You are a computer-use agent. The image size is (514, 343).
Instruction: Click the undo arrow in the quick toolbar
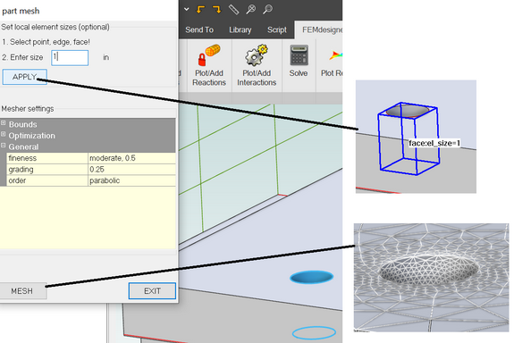pyautogui.click(x=200, y=10)
